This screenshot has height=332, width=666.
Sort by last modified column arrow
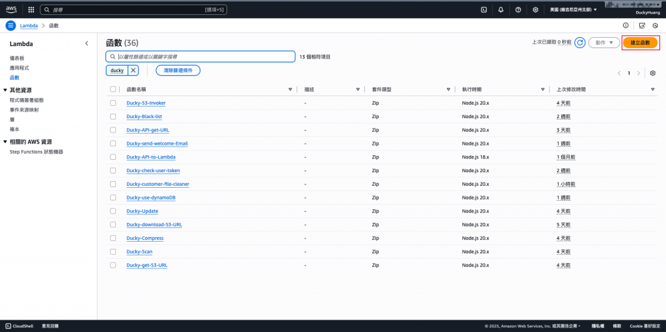653,89
